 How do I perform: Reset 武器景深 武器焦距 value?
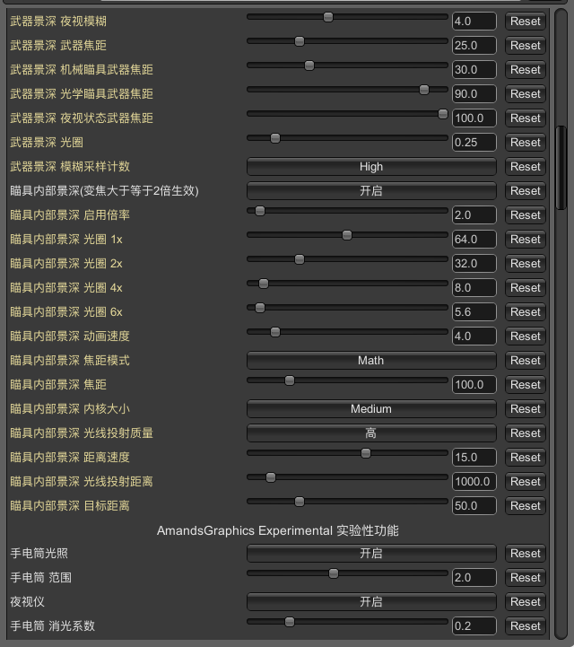click(x=526, y=46)
